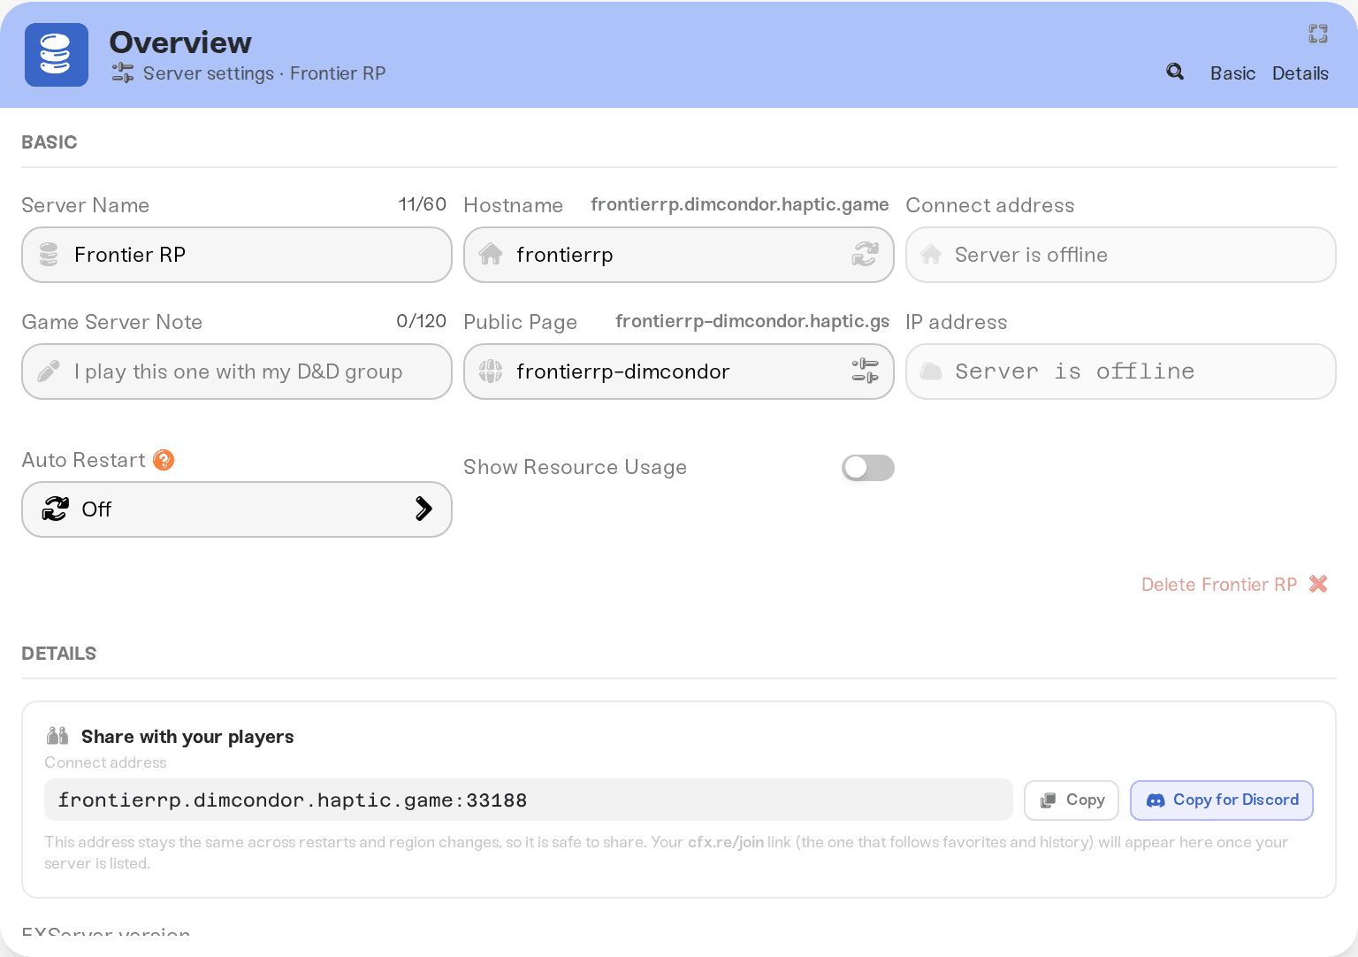The width and height of the screenshot is (1358, 957).
Task: Open the cfx.re/join link
Action: (x=726, y=842)
